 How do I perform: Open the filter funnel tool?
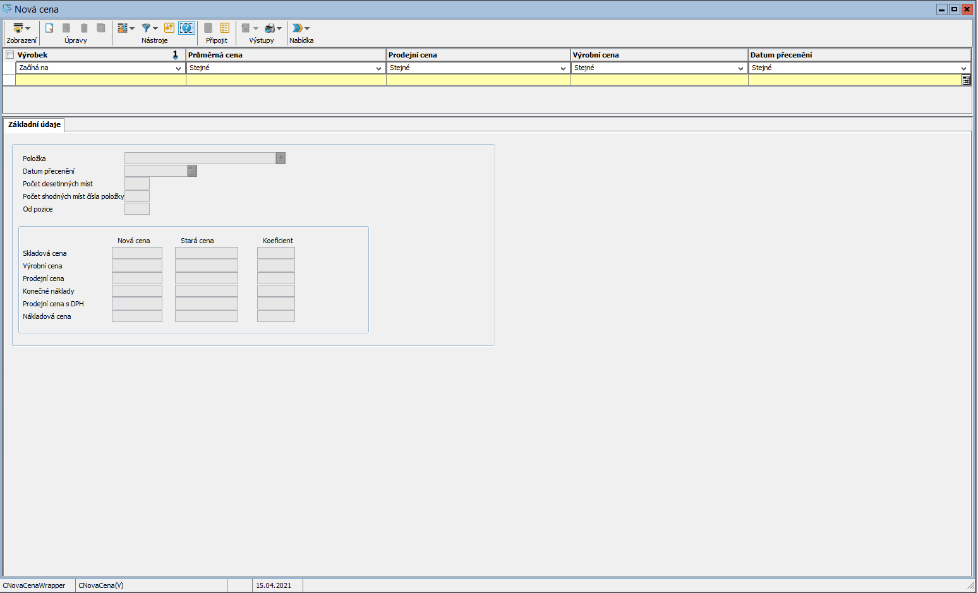(x=146, y=28)
